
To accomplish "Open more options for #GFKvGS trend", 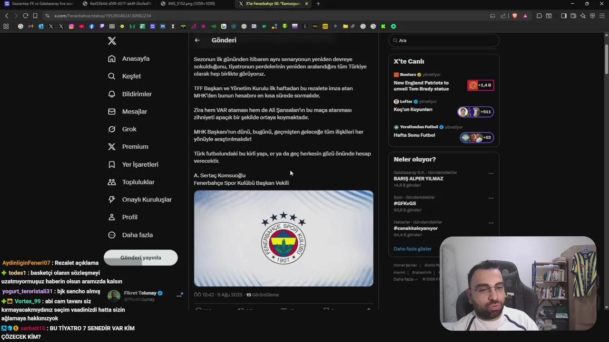I will coord(491,198).
